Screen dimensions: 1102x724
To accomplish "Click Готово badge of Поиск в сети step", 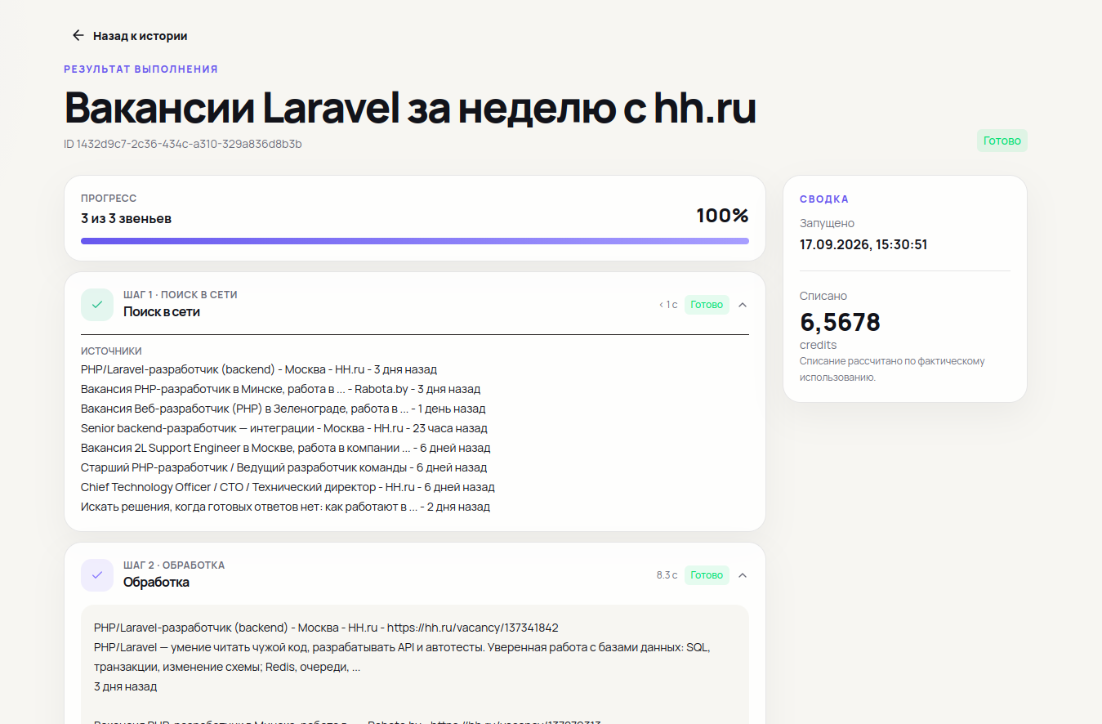I will (707, 305).
